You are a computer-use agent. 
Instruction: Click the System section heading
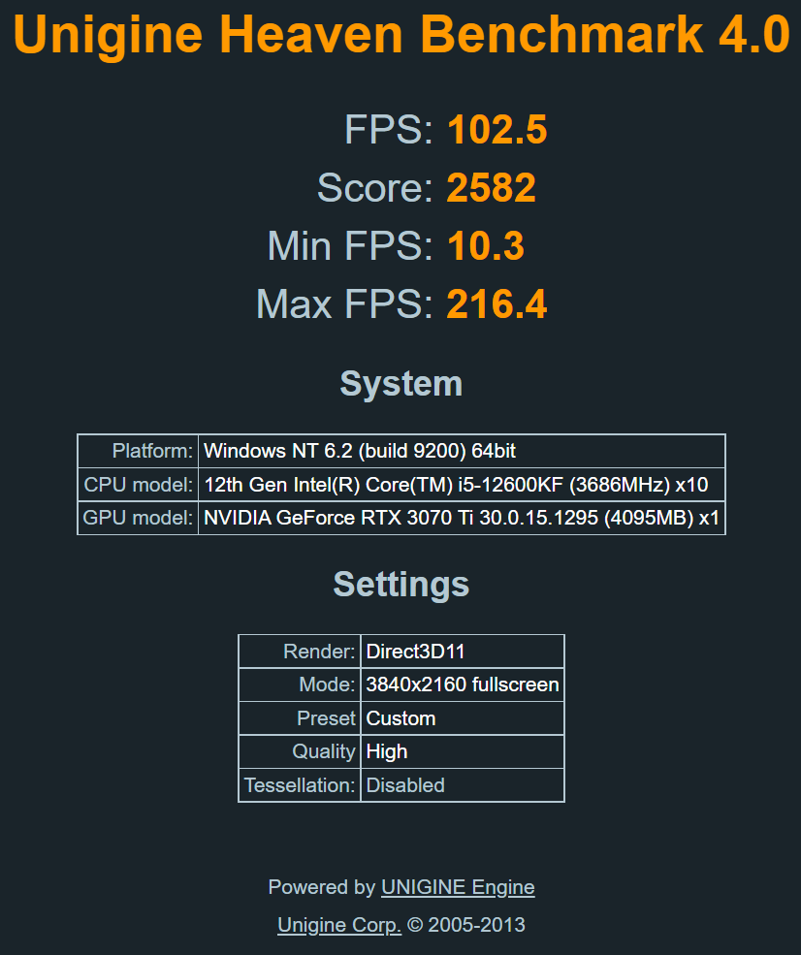[400, 384]
